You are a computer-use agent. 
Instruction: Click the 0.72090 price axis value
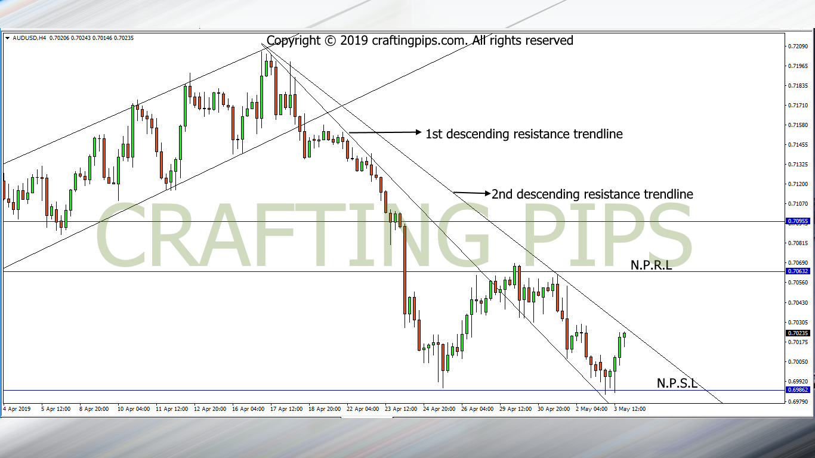pyautogui.click(x=798, y=46)
